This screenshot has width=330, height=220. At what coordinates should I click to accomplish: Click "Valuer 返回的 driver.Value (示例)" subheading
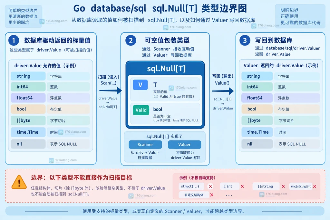(x=281, y=66)
